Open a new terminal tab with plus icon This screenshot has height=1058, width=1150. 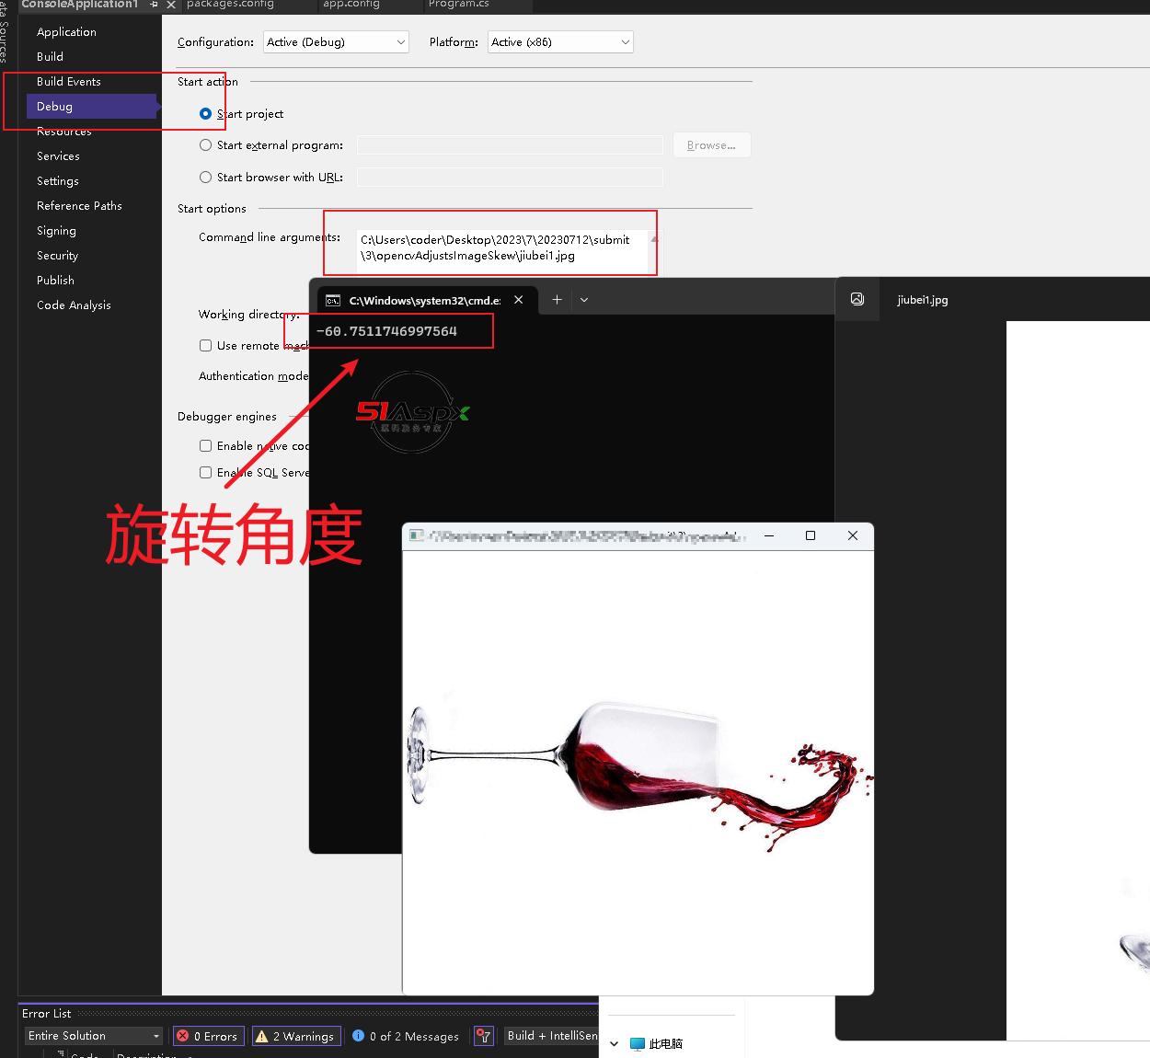[x=557, y=300]
